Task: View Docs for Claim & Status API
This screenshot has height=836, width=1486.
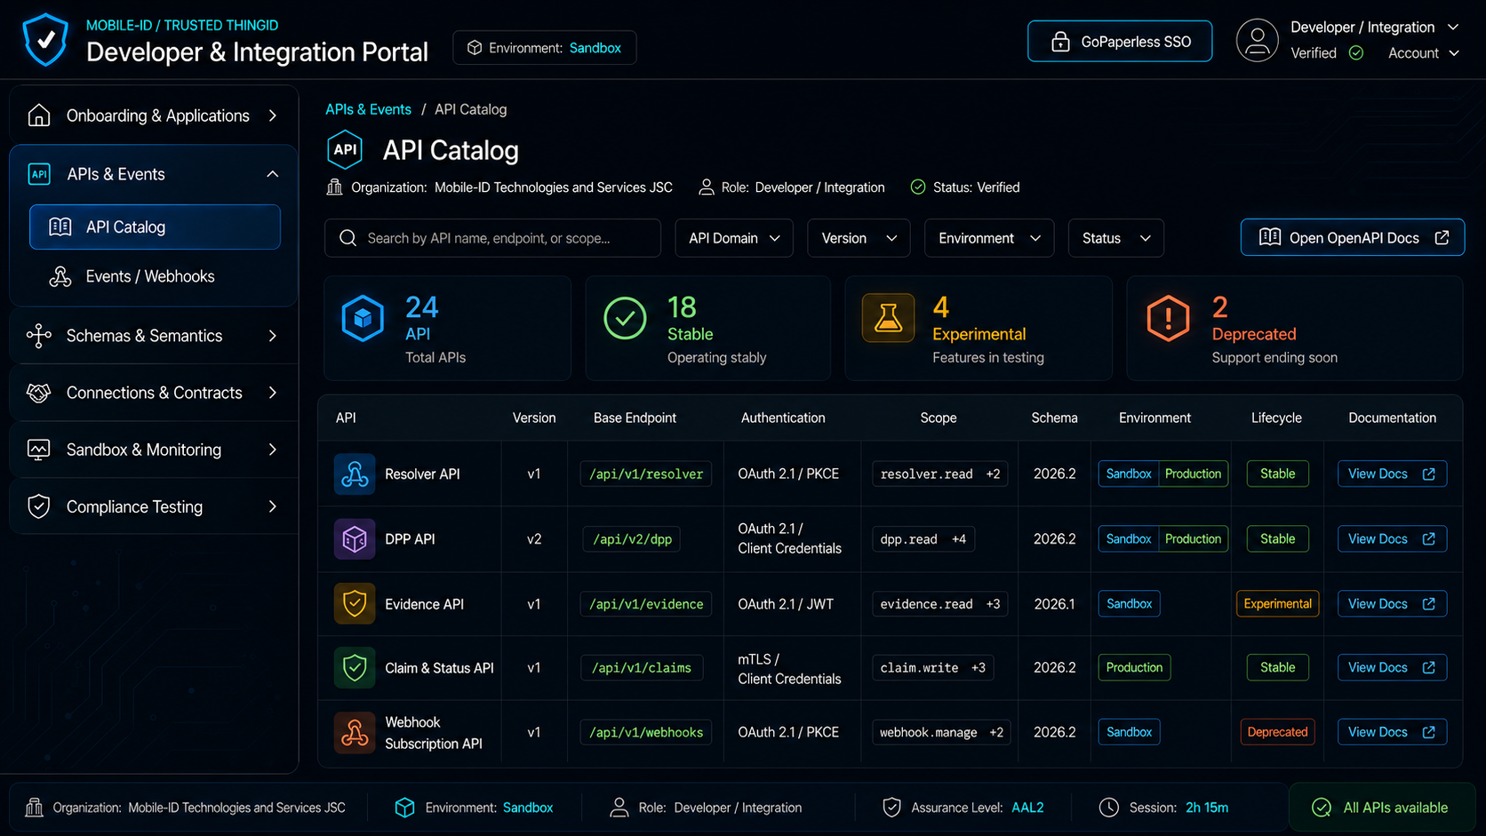Action: (x=1392, y=667)
